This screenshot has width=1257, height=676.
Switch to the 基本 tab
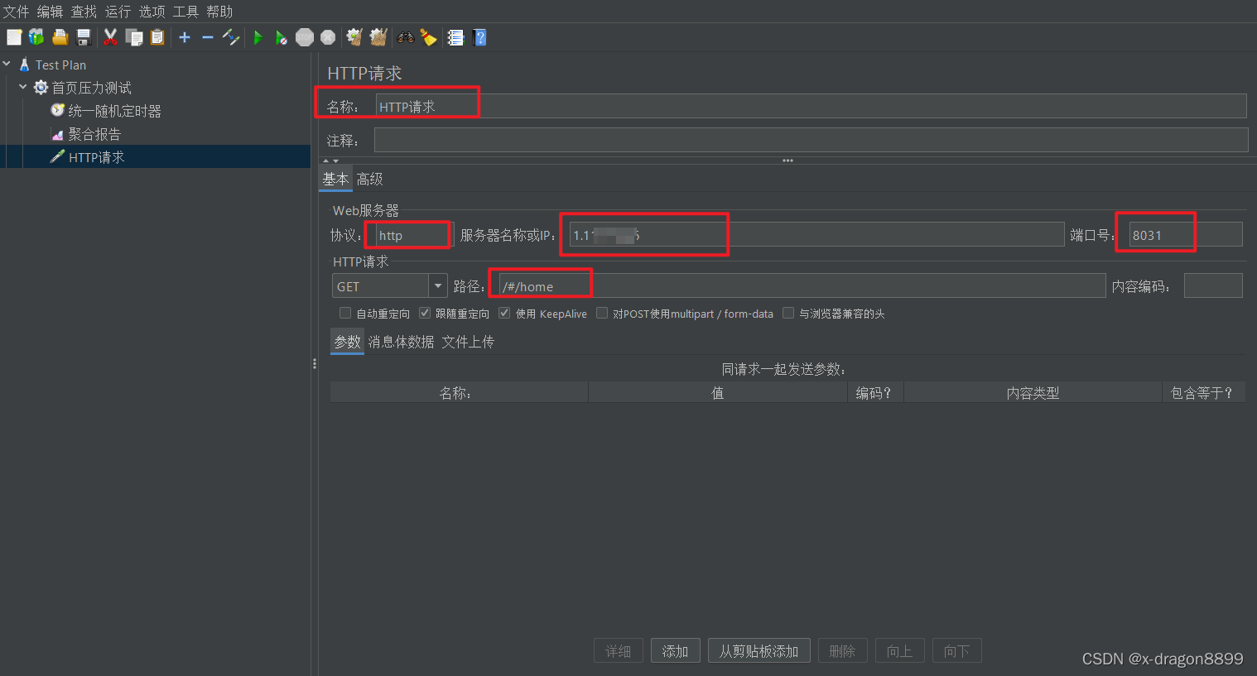coord(335,179)
